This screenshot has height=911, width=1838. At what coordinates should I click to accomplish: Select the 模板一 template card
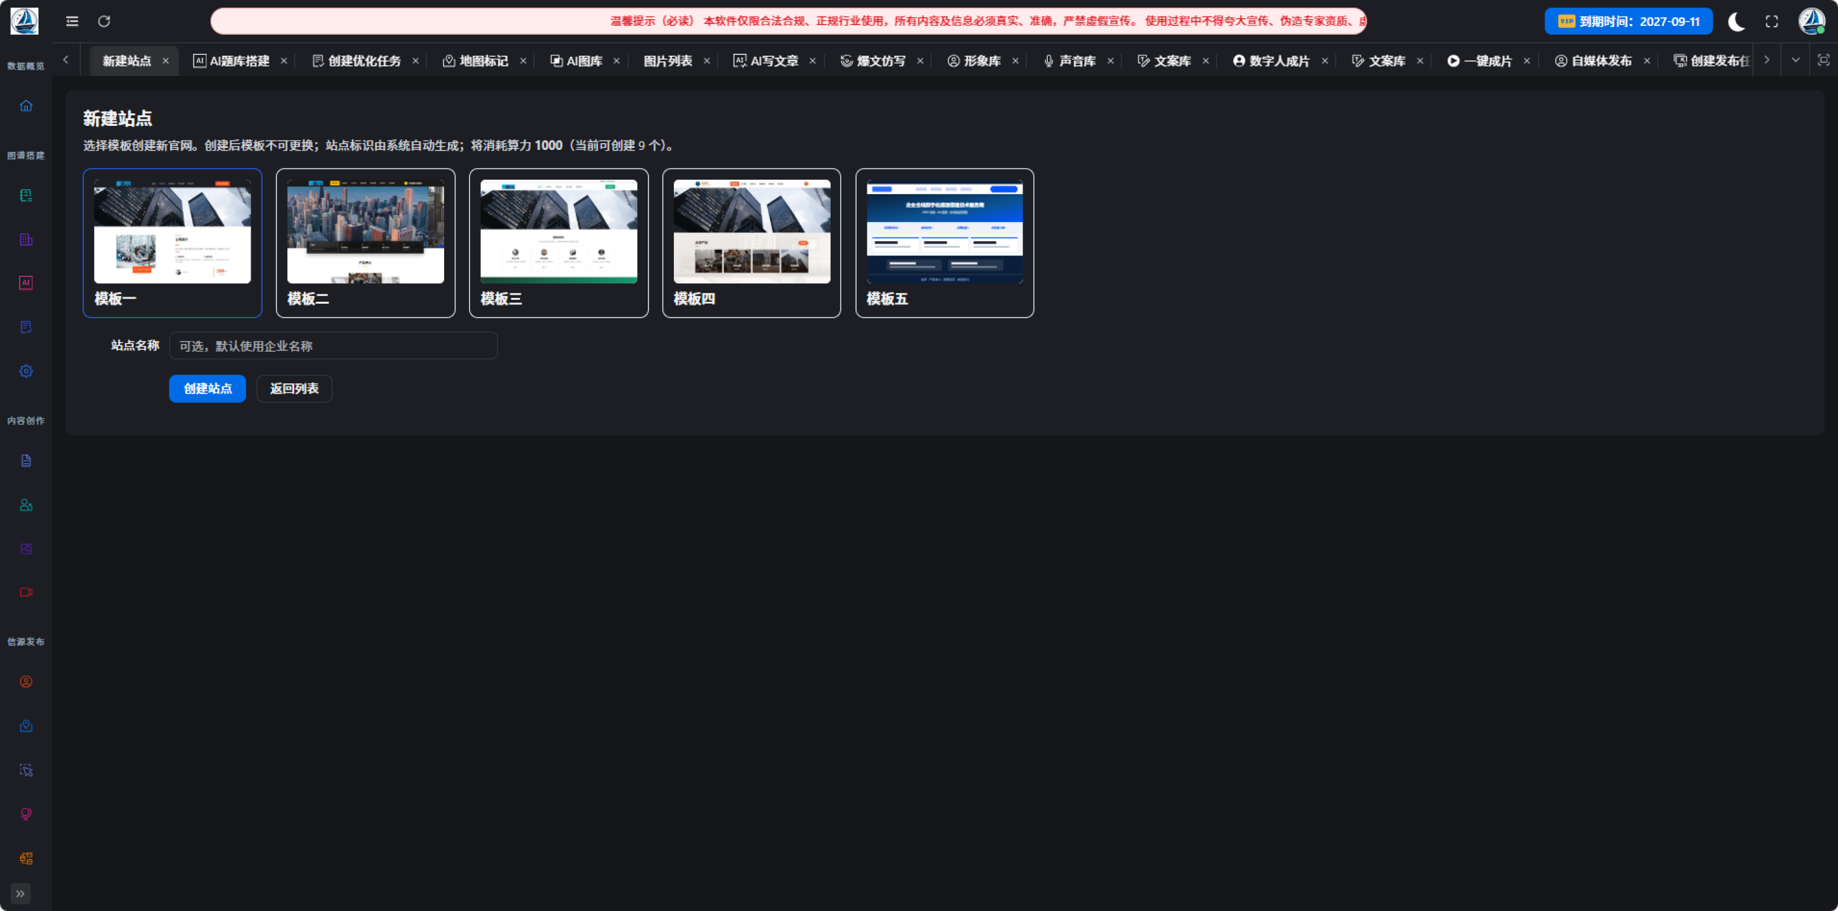(173, 244)
